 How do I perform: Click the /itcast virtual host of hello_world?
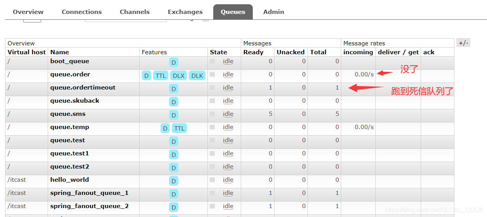click(x=17, y=180)
